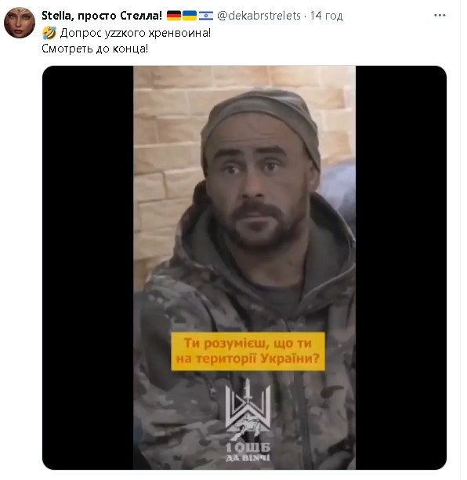Click the "ДА ВІНЧІ" caption under the logo
Image resolution: width=467 pixels, height=480 pixels.
pos(248,458)
